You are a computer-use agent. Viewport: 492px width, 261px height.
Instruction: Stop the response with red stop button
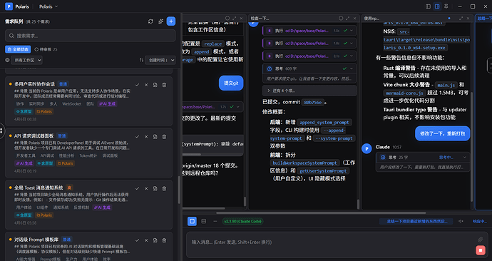[481, 250]
